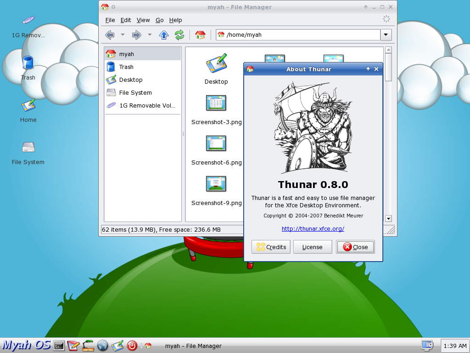Screen dimensions: 470x353
Task: Select File System in the side pane
Action: tap(143, 93)
